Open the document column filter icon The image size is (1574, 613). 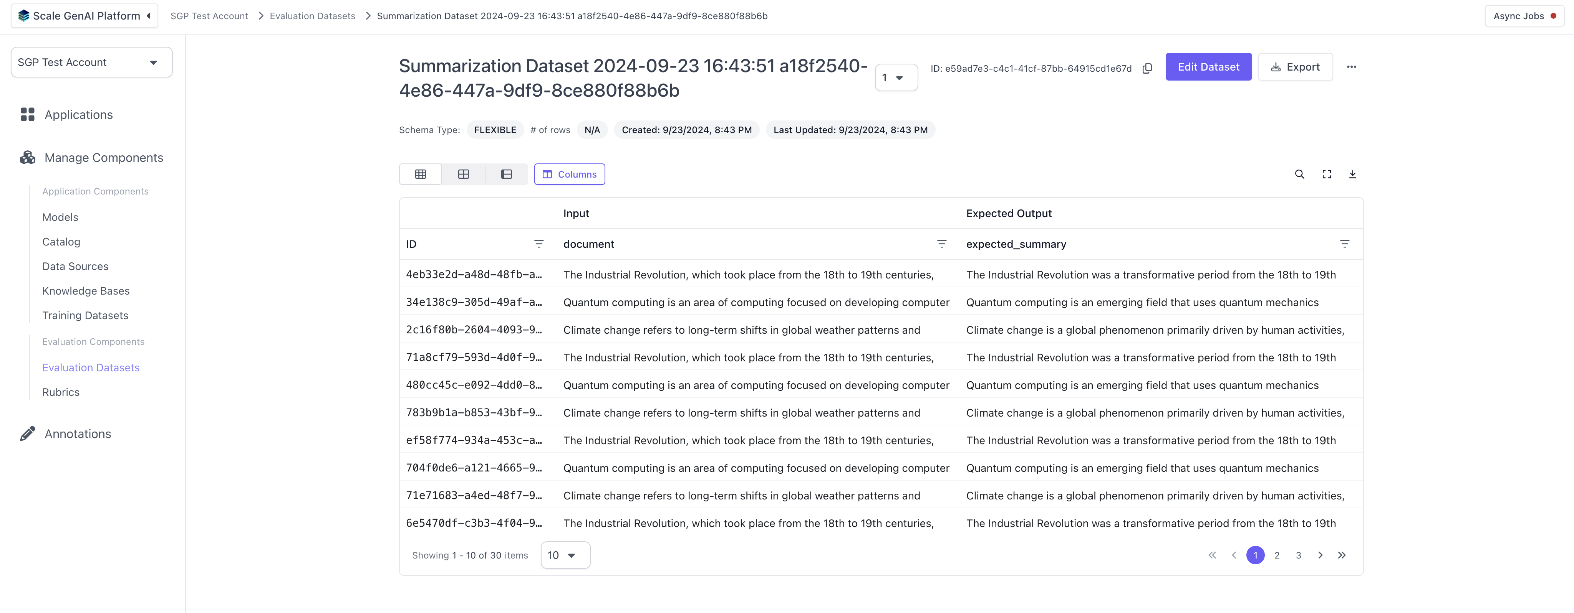click(x=941, y=244)
